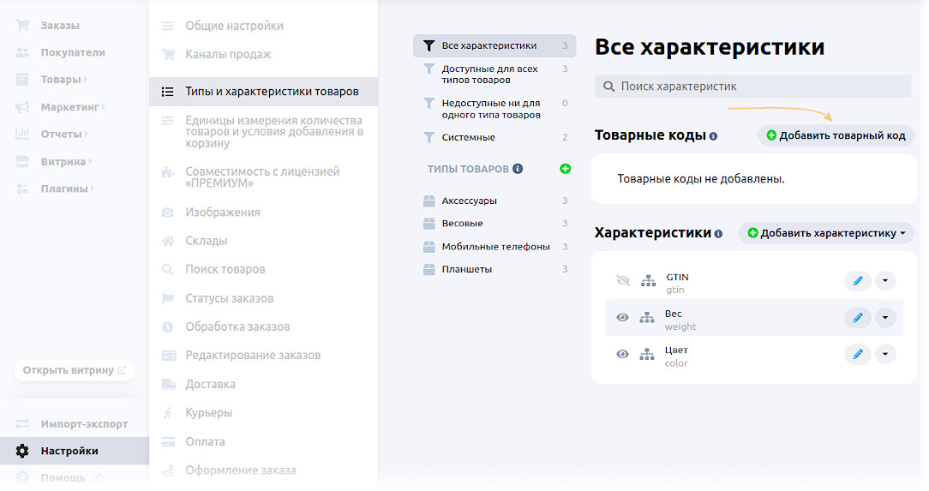Toggle visibility eye for GTIN characteristic
The width and height of the screenshot is (929, 491).
623,281
